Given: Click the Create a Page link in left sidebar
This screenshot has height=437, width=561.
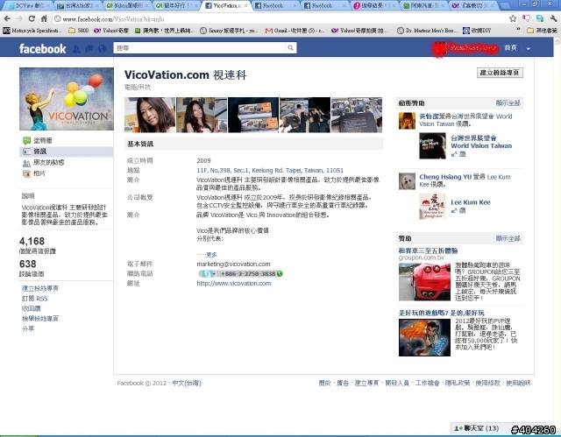Looking at the screenshot, I should [40, 288].
